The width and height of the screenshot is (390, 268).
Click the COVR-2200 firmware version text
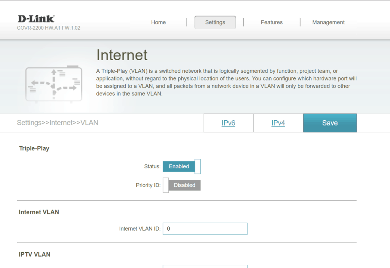pos(49,28)
